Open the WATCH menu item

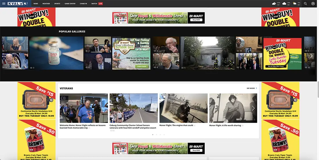[94, 4]
